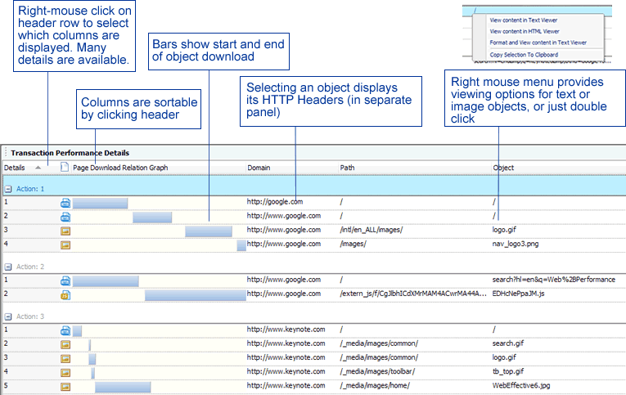Choose Copy Selection To Clipboard
This screenshot has height=395, width=626.
pyautogui.click(x=524, y=55)
